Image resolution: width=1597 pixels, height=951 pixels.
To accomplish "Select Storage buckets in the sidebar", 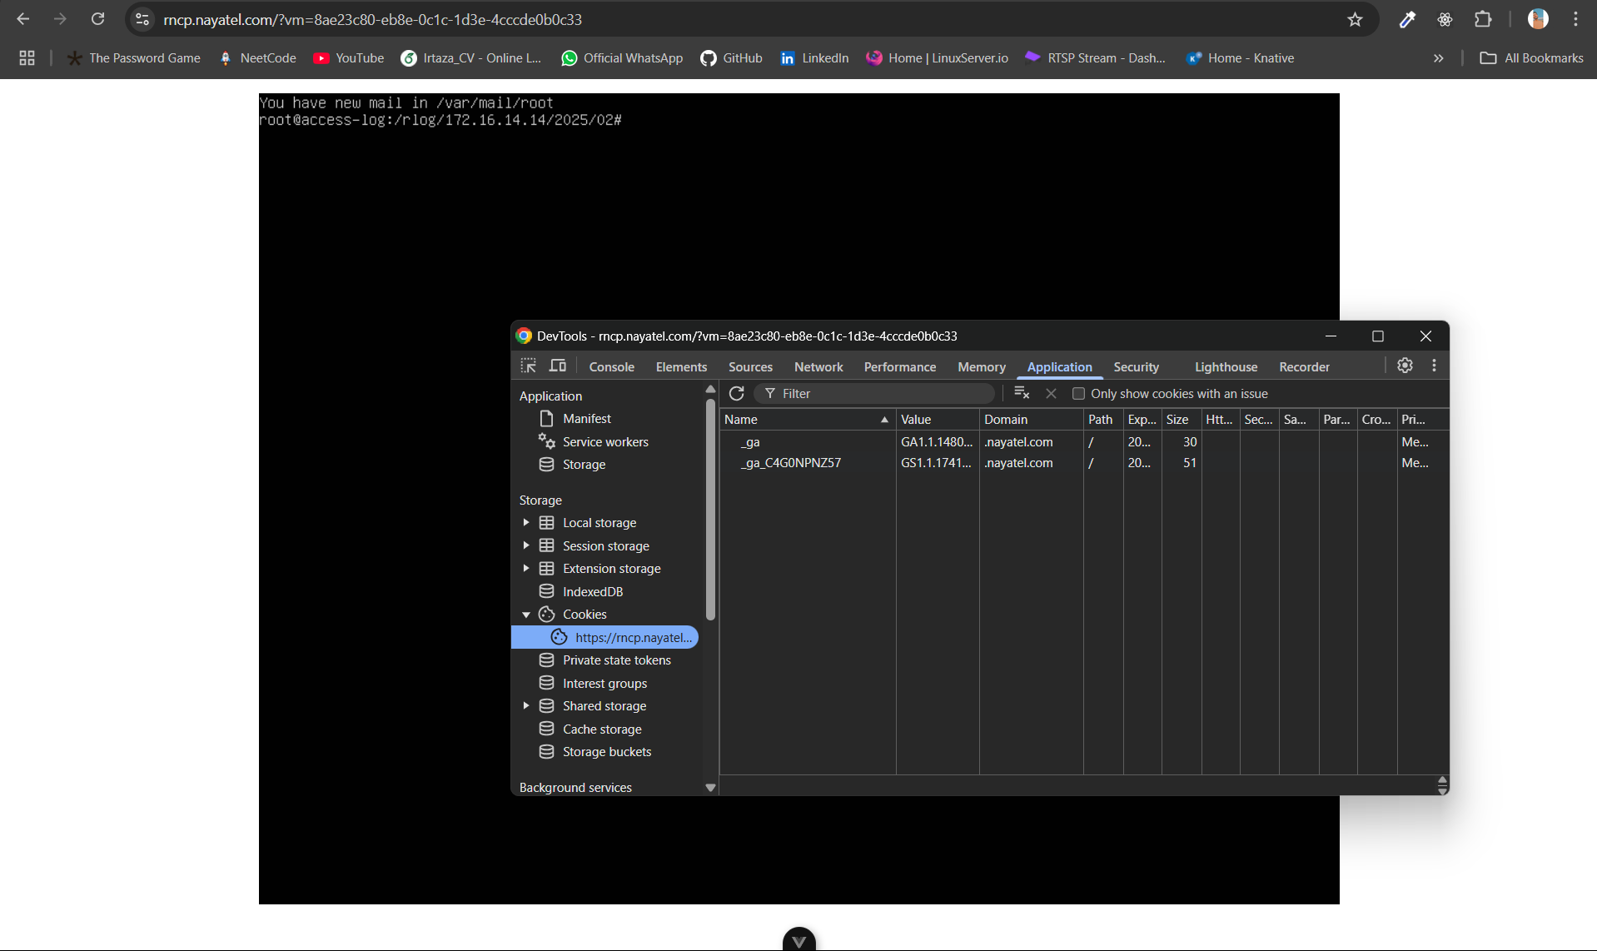I will point(606,751).
